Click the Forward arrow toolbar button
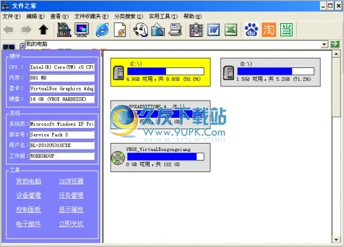 coord(26,30)
